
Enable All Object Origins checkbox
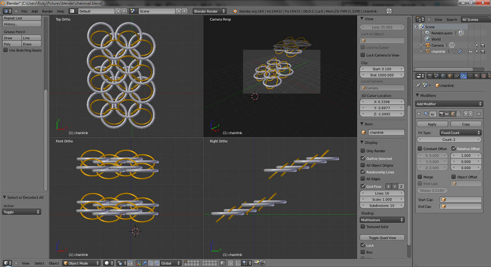tap(363, 165)
